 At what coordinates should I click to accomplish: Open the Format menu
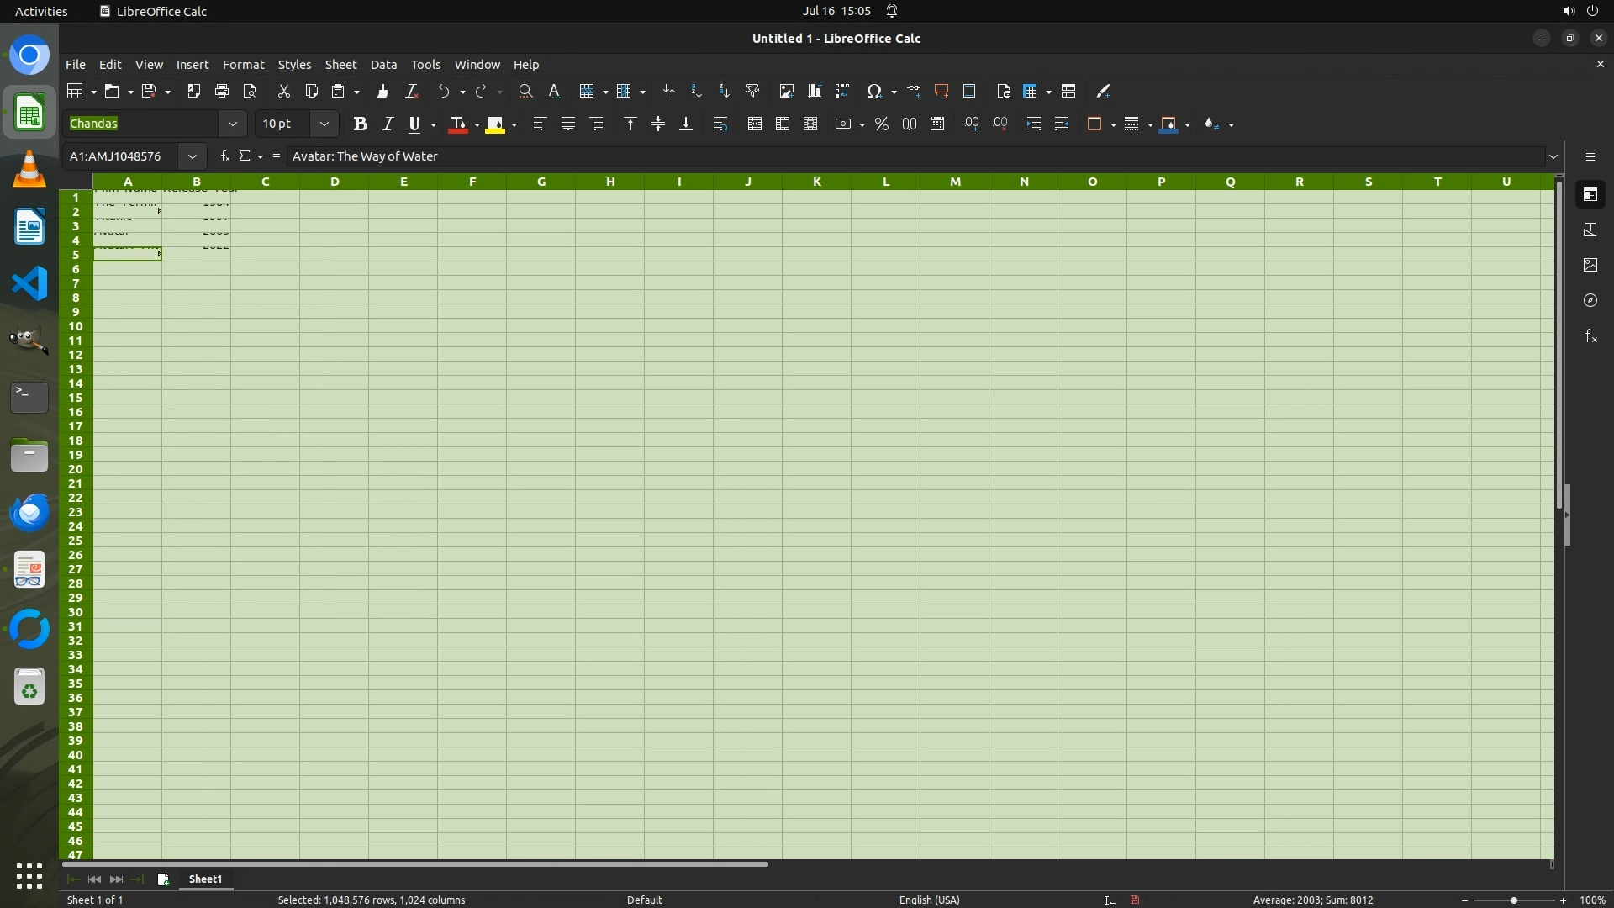(243, 65)
